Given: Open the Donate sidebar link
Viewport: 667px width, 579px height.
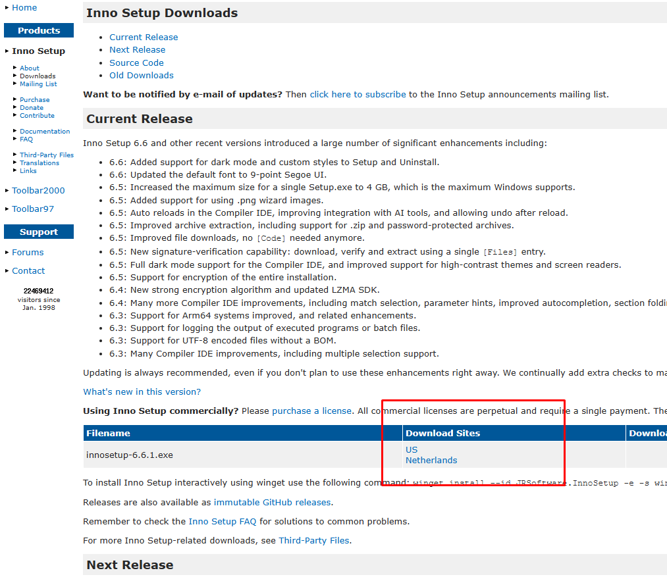Looking at the screenshot, I should 32,107.
